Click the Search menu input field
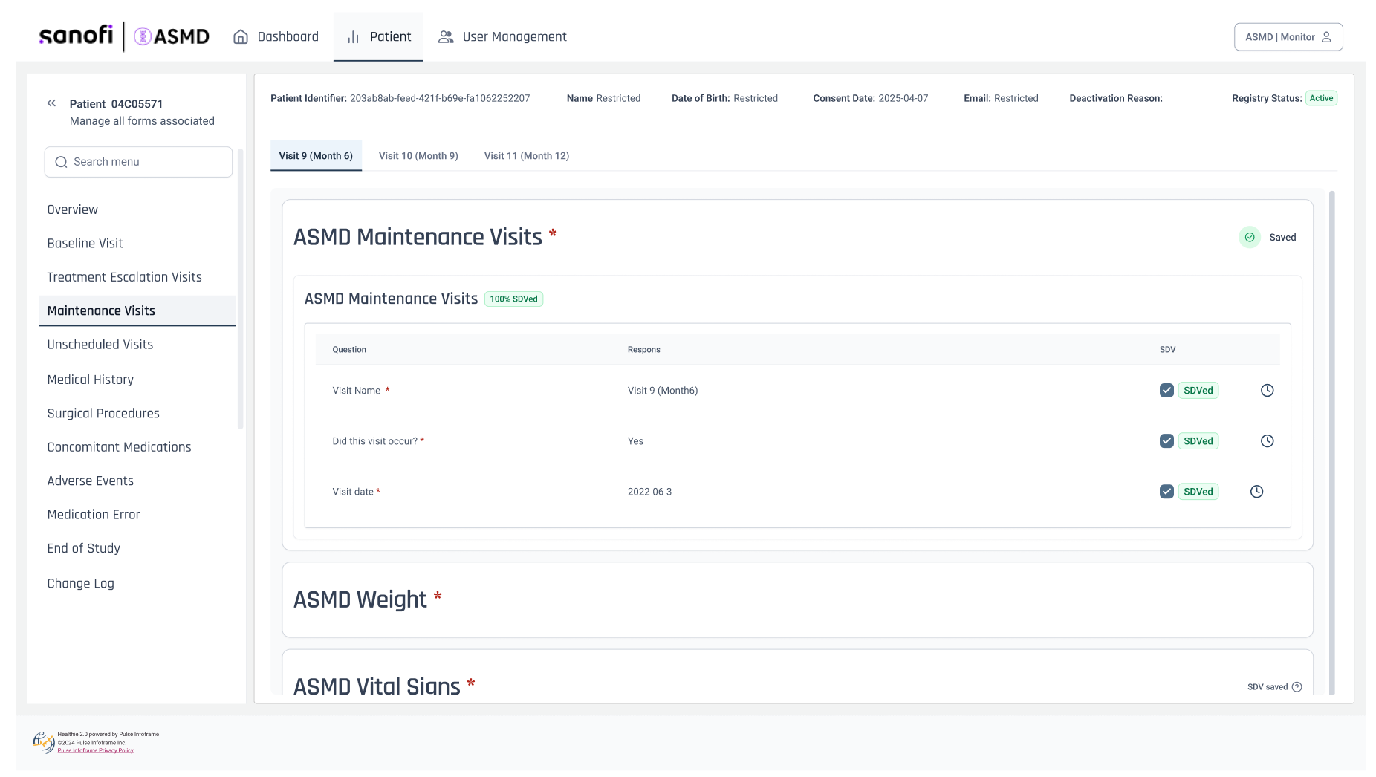This screenshot has width=1376, height=777. pos(138,162)
